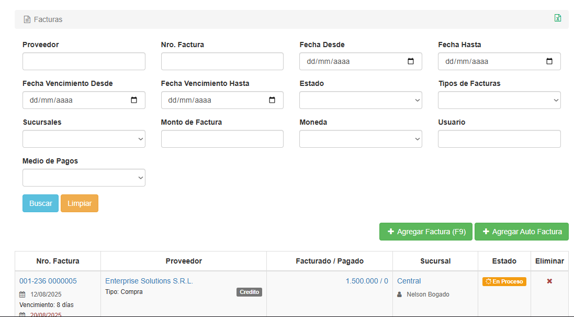Click the En Proceso status badge
Image resolution: width=574 pixels, height=317 pixels.
[504, 281]
